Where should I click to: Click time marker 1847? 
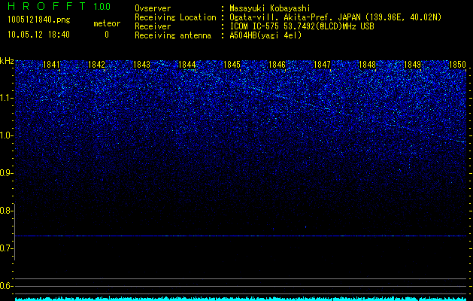tap(322, 65)
